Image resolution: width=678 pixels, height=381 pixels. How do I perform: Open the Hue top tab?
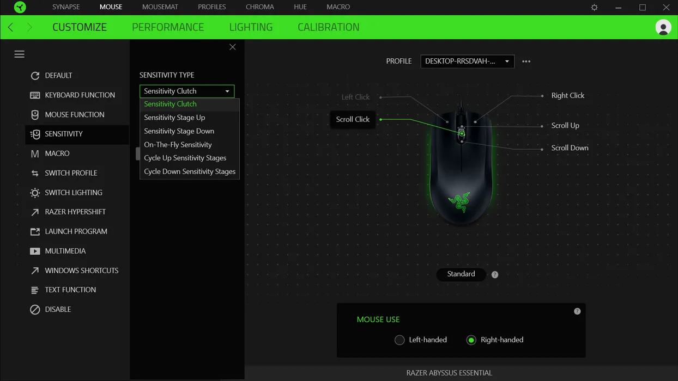(x=300, y=7)
